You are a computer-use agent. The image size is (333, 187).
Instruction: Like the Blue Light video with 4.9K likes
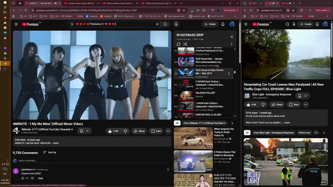(251, 105)
